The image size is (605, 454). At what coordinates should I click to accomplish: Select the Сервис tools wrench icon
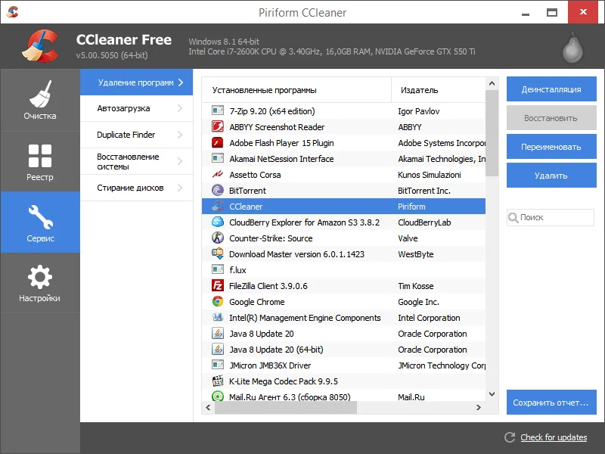click(x=40, y=217)
